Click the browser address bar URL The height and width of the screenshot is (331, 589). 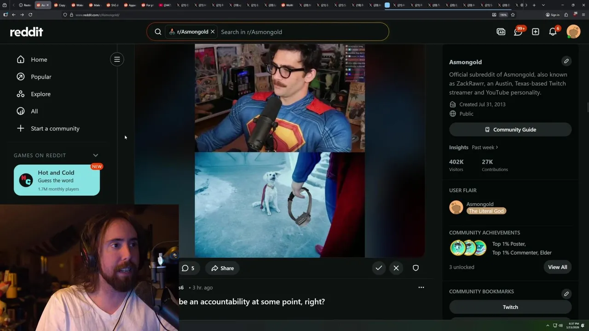pos(97,15)
